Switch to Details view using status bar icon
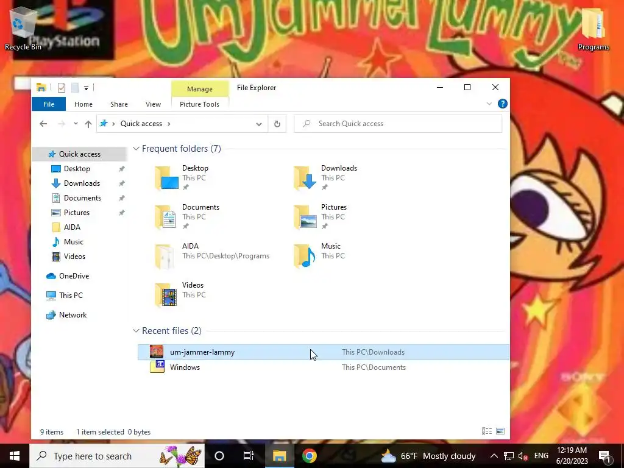Viewport: 624px width, 468px height. (x=487, y=431)
